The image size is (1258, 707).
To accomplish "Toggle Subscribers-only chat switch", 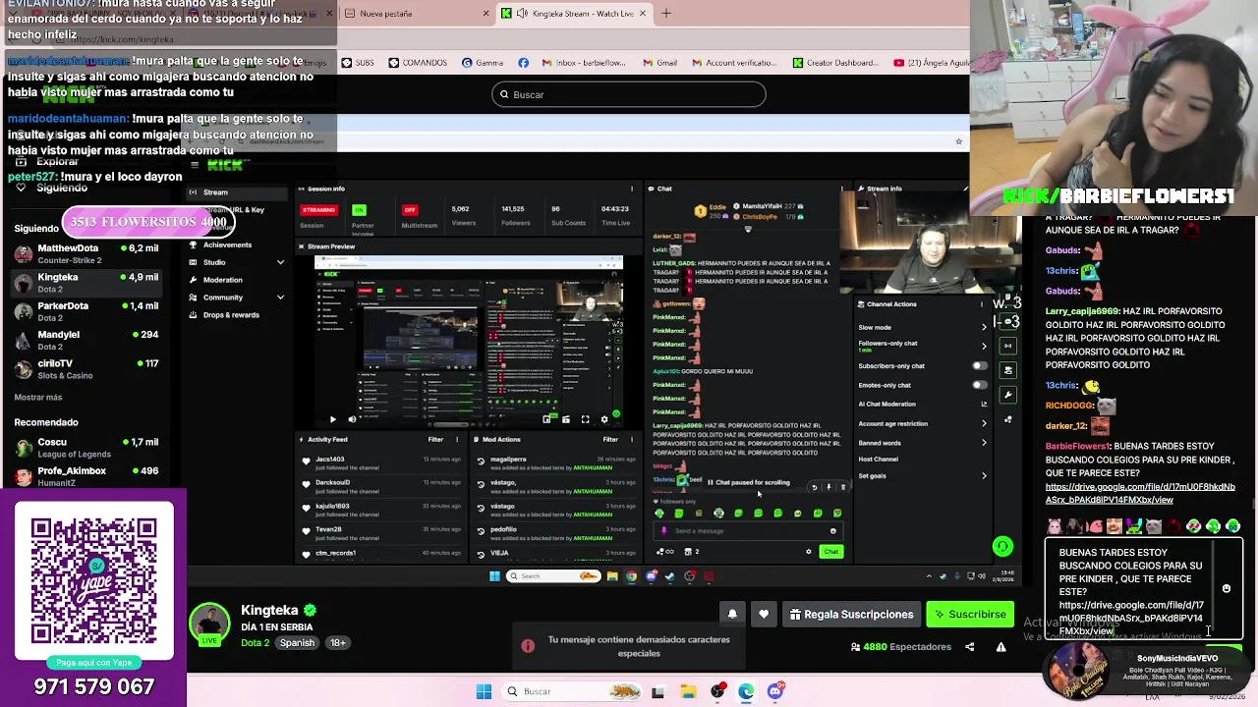I will pos(979,366).
